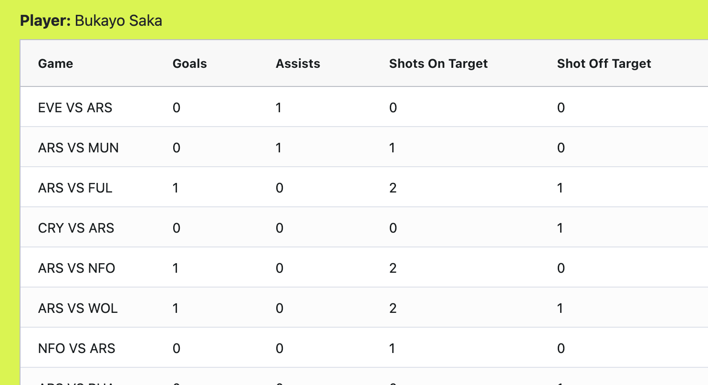Image resolution: width=708 pixels, height=385 pixels.
Task: Select the CRY VS ARS game cell
Action: click(x=76, y=228)
